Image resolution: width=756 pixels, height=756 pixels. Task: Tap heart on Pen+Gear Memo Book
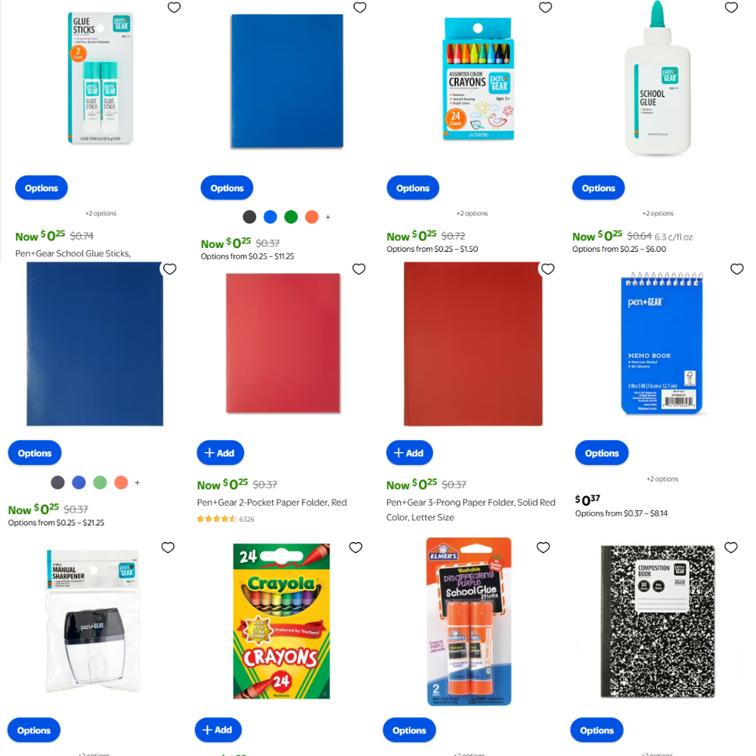point(736,269)
